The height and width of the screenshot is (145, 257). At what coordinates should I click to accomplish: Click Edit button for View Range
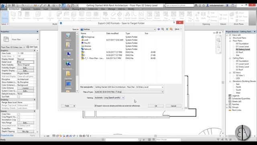pos(25,122)
